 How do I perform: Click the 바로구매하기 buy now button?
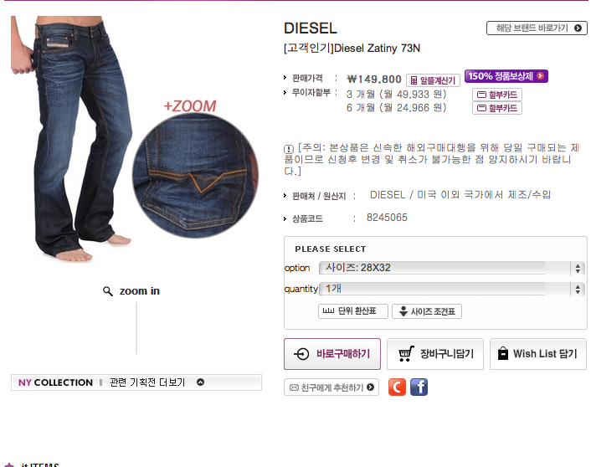pyautogui.click(x=332, y=354)
